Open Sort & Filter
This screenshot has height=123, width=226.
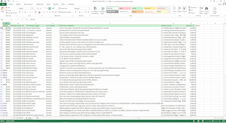(x=201, y=10)
